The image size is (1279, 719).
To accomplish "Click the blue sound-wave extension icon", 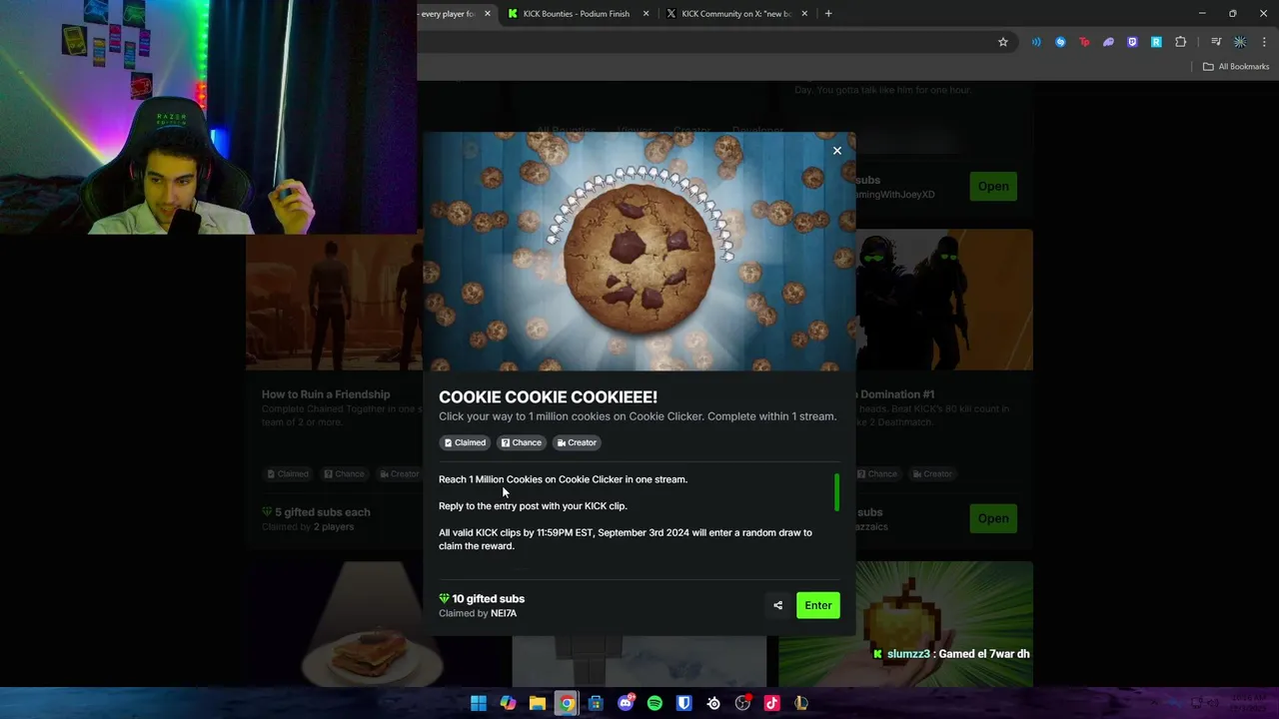I will click(x=1036, y=42).
